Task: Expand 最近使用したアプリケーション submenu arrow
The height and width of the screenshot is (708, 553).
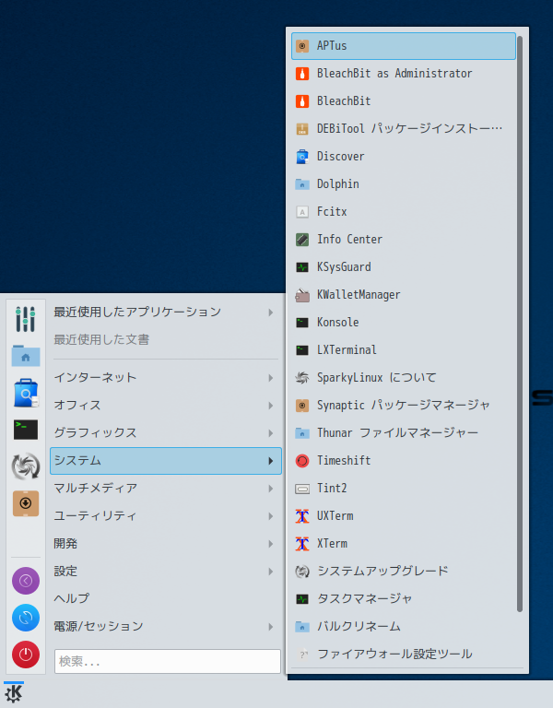Action: [x=270, y=313]
